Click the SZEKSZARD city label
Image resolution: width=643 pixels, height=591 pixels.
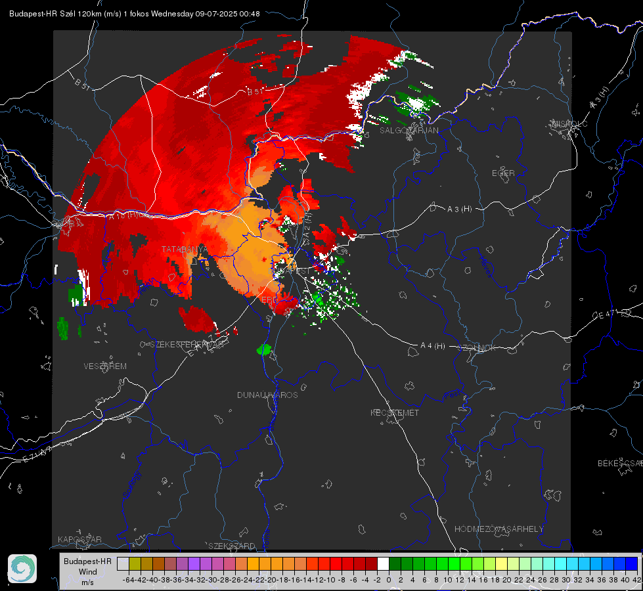coord(232,546)
